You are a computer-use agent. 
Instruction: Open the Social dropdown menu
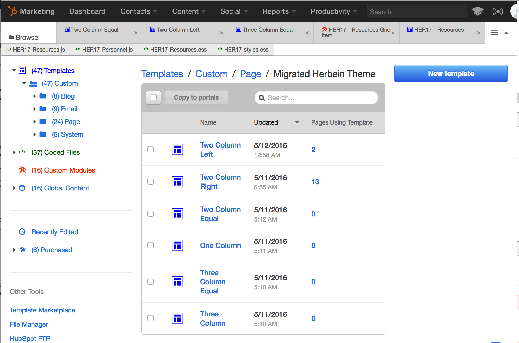pyautogui.click(x=234, y=11)
